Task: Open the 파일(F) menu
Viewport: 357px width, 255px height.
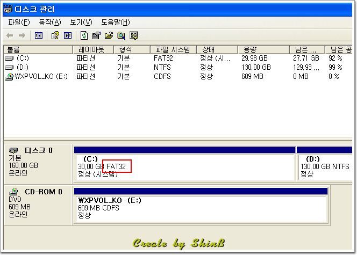Action: (x=19, y=22)
